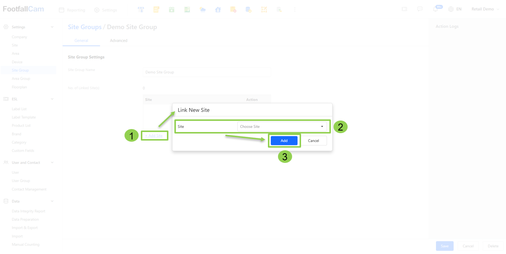The width and height of the screenshot is (506, 254).
Task: Click the globe language icon
Action: [451, 9]
